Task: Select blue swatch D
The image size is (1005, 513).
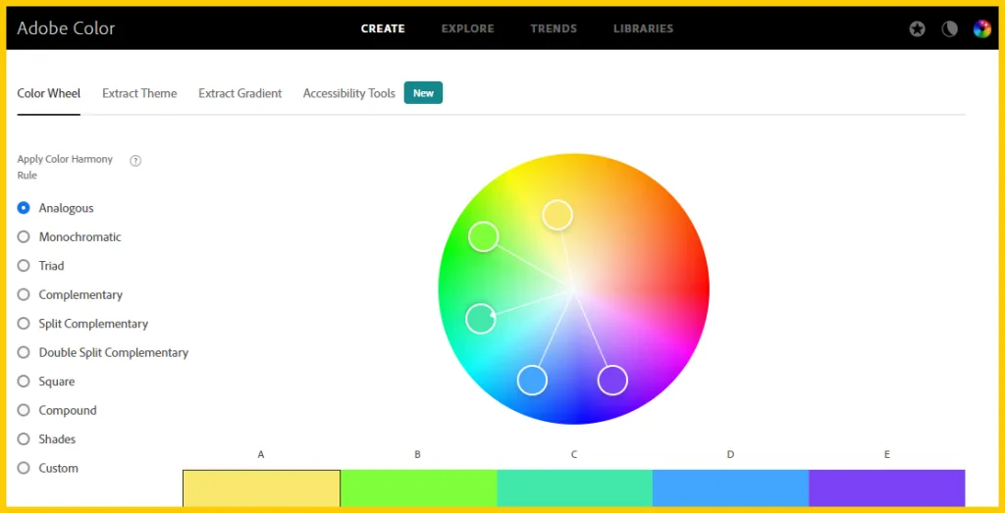Action: coord(730,488)
